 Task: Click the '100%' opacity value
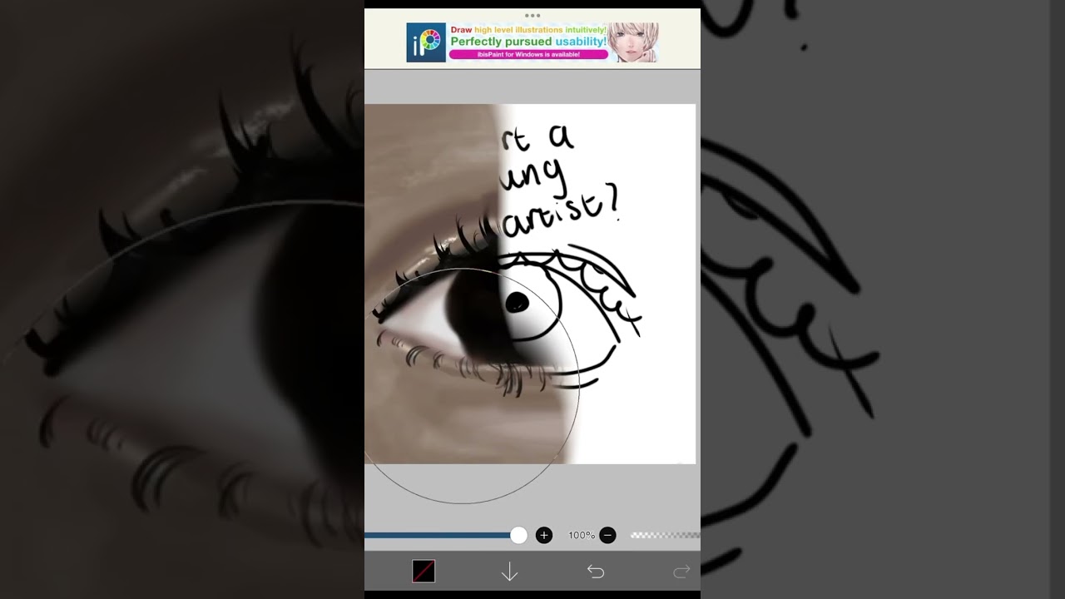click(582, 536)
